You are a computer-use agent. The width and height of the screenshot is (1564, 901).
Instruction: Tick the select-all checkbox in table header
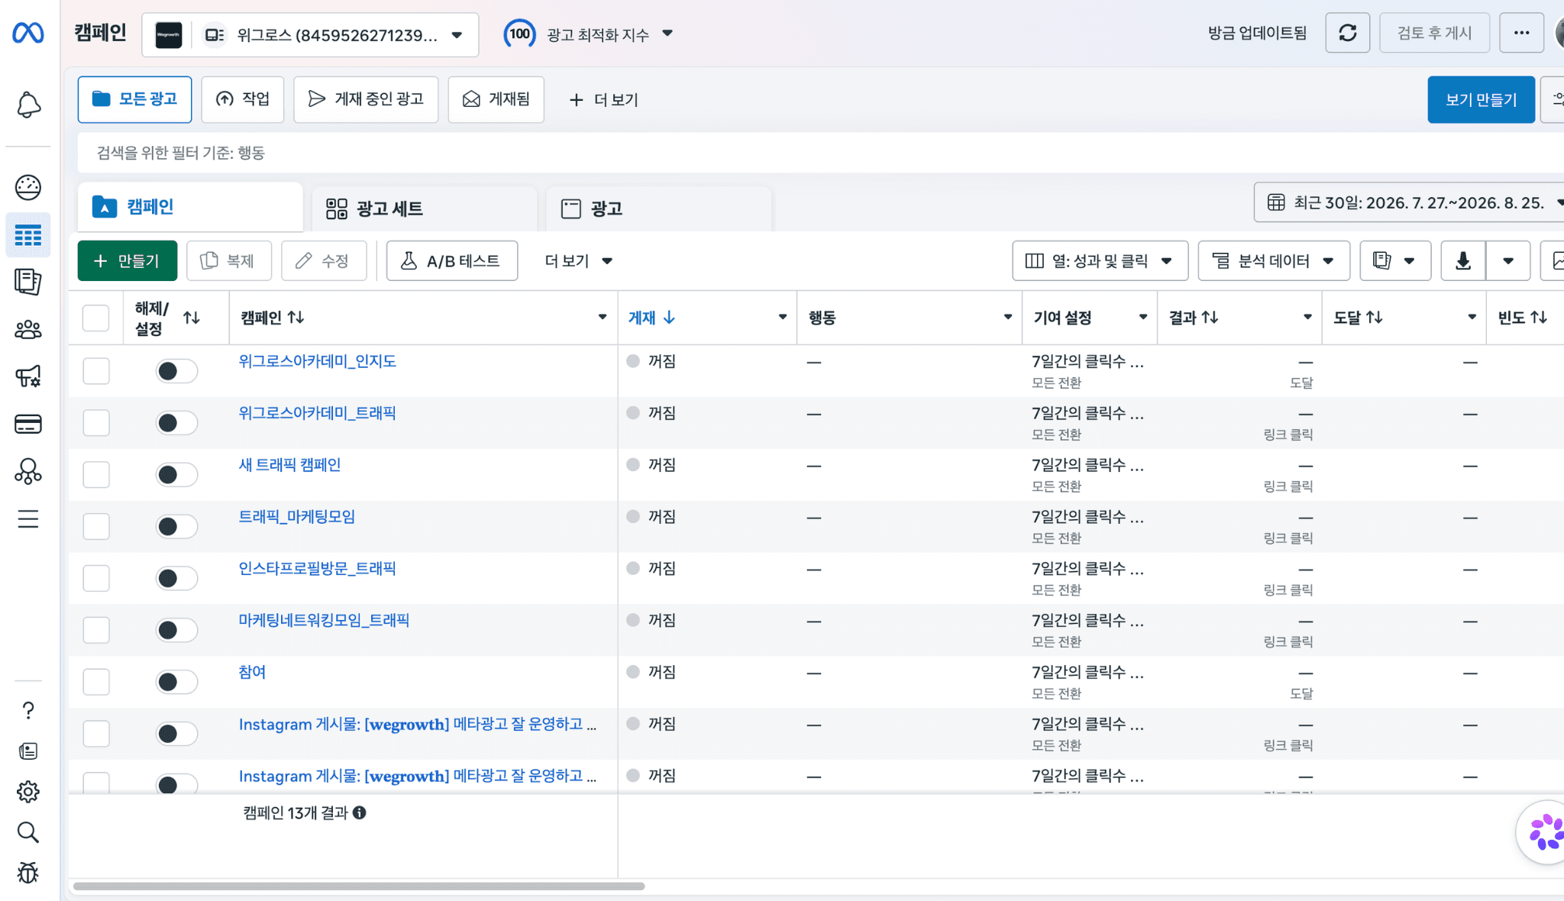point(96,318)
